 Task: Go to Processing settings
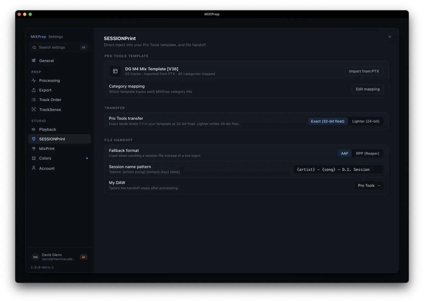pyautogui.click(x=60, y=80)
